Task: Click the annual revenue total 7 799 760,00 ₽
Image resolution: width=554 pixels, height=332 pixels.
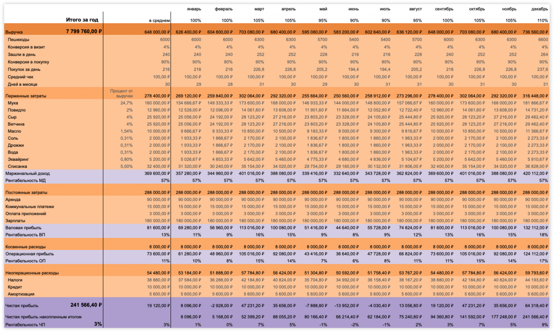Action: (x=84, y=31)
